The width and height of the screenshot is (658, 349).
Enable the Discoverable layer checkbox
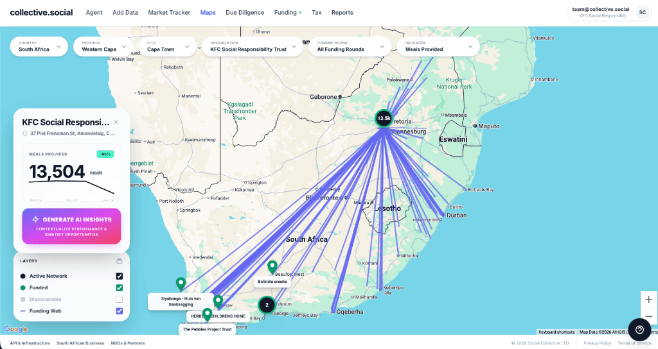pyautogui.click(x=119, y=299)
